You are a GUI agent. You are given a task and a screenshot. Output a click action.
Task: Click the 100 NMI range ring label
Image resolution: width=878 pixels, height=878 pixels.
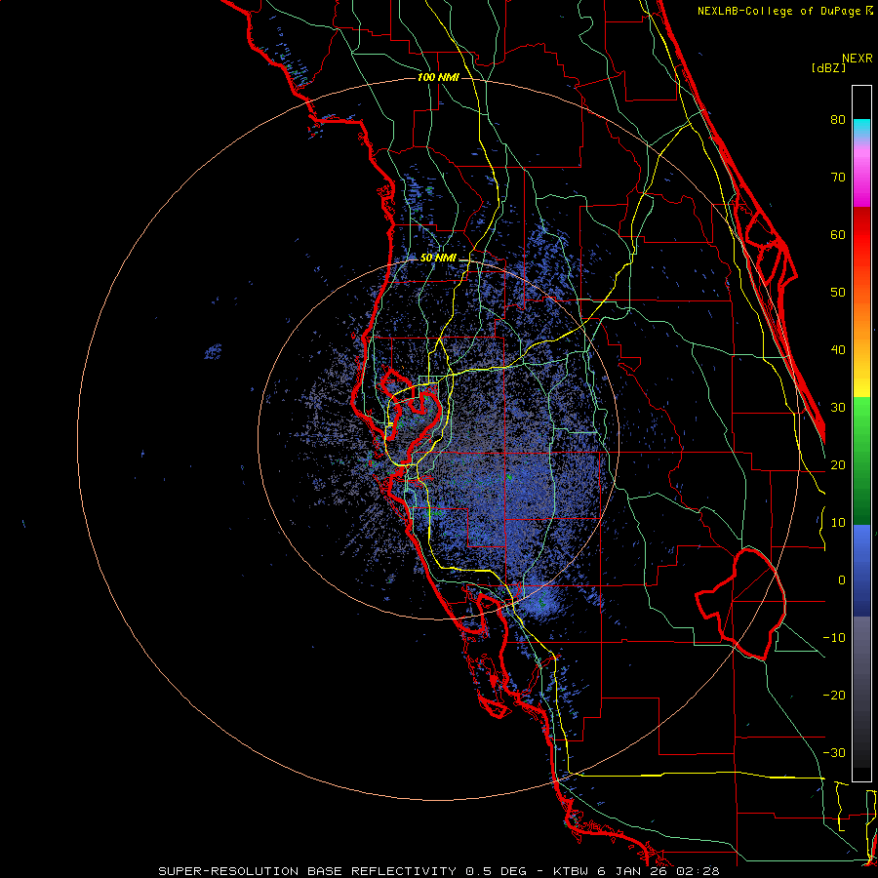pos(438,77)
